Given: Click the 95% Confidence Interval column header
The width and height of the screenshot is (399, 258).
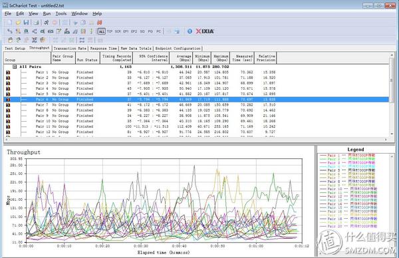Looking at the screenshot, I should (x=151, y=58).
